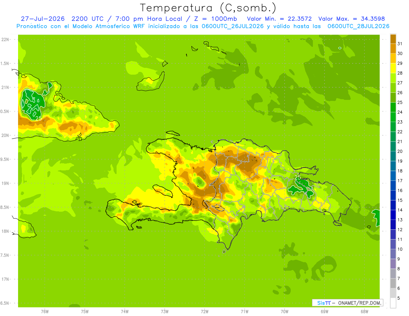
Task: Click the '76W' longitude axis label
Action: pyautogui.click(x=45, y=312)
